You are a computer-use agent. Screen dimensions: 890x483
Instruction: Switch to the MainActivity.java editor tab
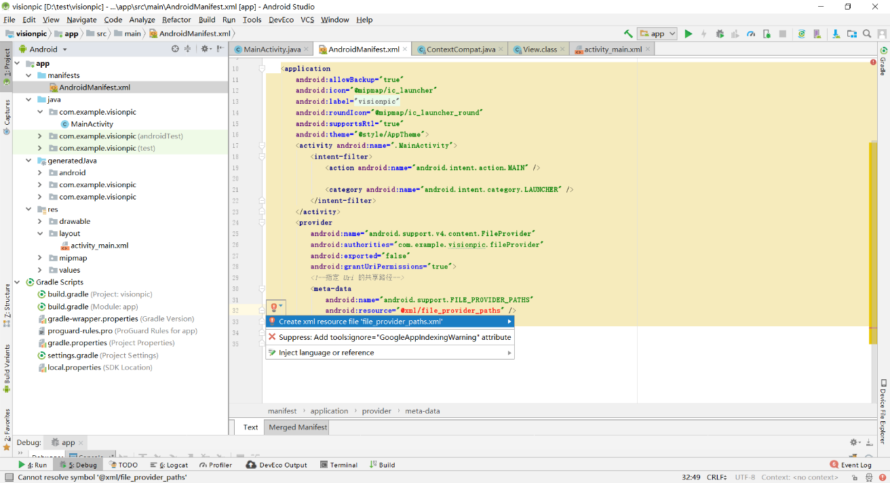[271, 50]
